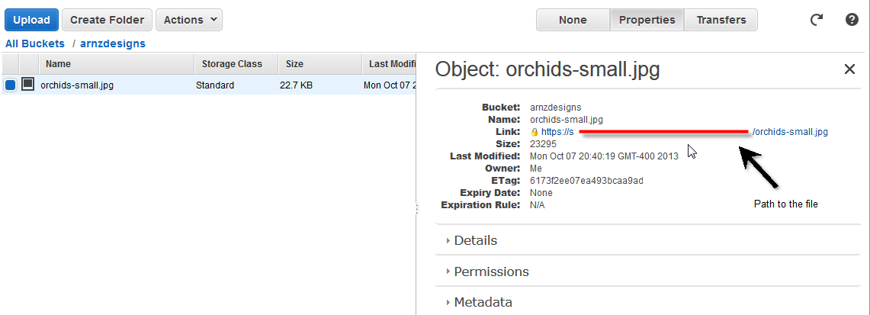Toggle the checkbox for orchids-small.jpg
The height and width of the screenshot is (315, 870).
tap(11, 85)
